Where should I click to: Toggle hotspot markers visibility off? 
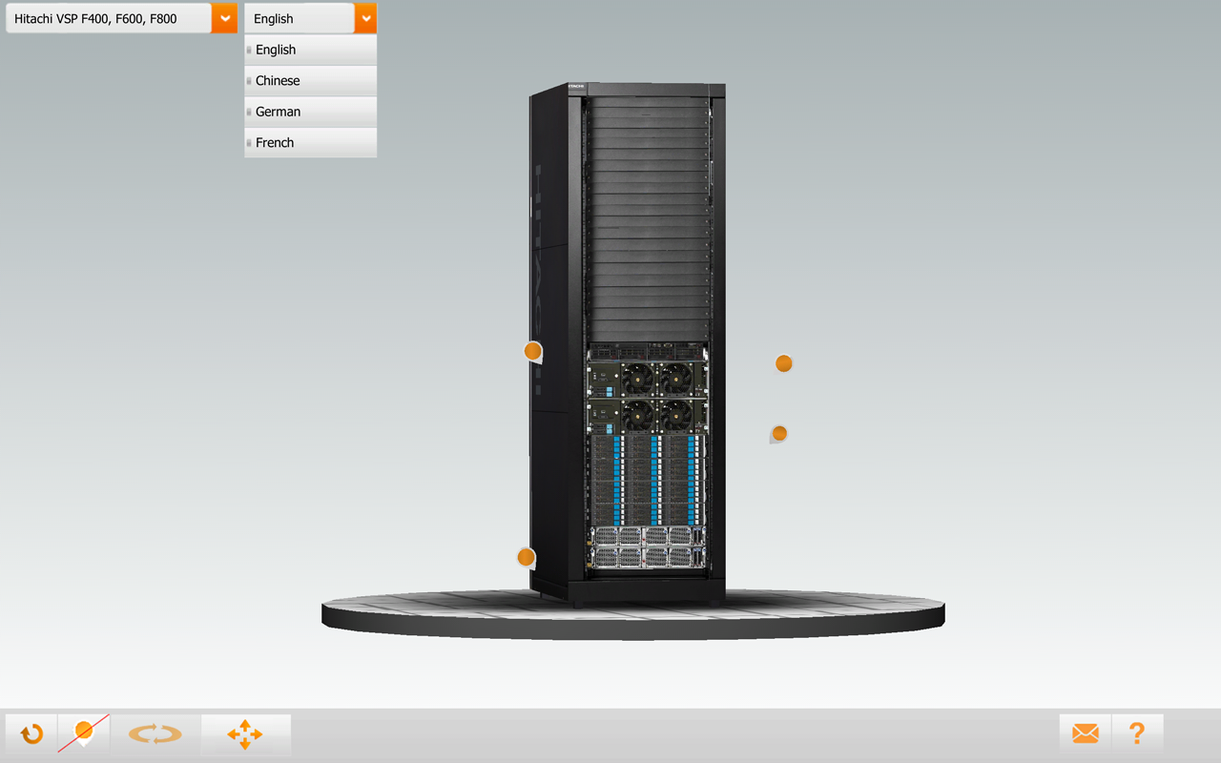point(84,734)
